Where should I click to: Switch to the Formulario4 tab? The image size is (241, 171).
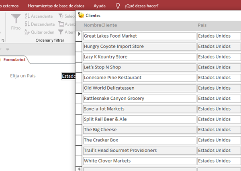pyautogui.click(x=14, y=60)
